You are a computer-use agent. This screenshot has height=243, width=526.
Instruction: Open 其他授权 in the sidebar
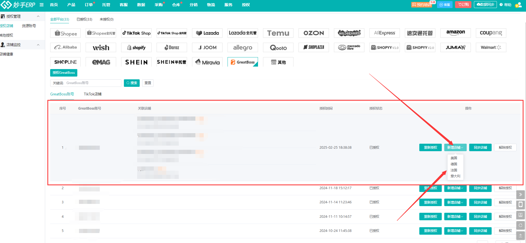coord(7,35)
